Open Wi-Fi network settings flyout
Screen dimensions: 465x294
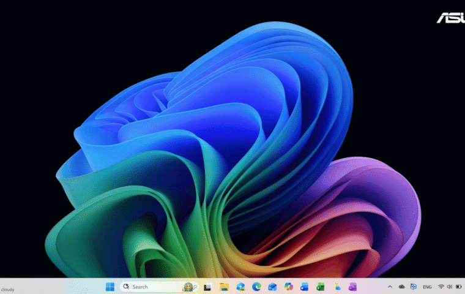(x=441, y=287)
